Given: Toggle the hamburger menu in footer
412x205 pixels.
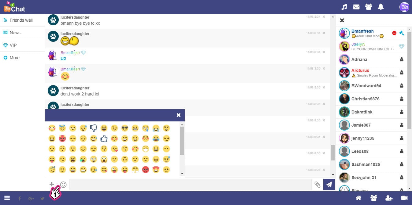Looking at the screenshot, I should click(7, 198).
